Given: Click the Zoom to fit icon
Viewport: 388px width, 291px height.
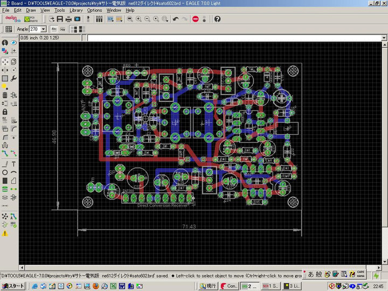Looking at the screenshot, I should [130, 19].
